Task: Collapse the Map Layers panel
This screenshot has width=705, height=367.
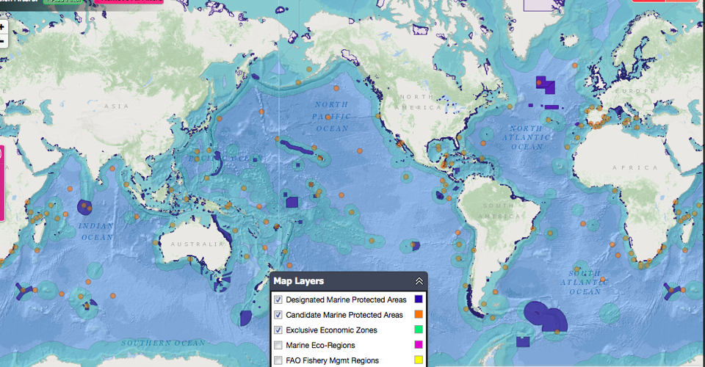Action: (x=419, y=281)
